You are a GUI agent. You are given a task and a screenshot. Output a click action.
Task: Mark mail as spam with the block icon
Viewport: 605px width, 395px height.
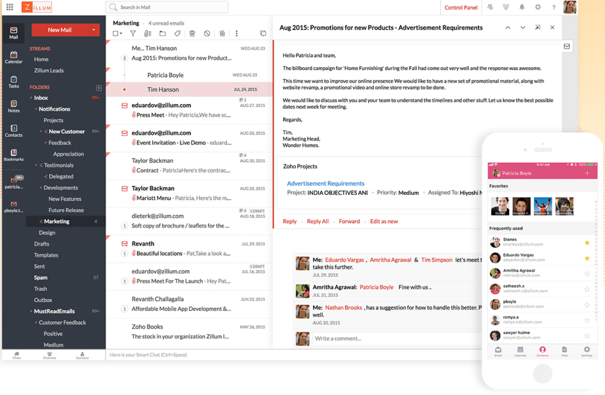(x=207, y=34)
